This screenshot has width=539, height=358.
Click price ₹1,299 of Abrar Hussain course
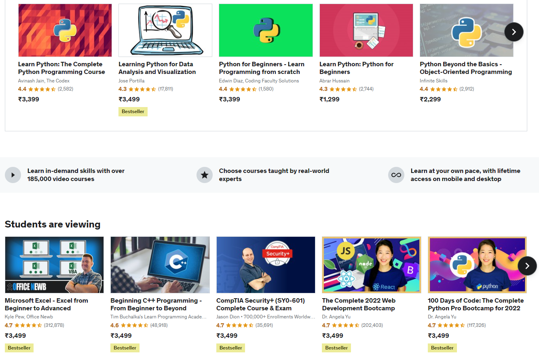coord(330,99)
